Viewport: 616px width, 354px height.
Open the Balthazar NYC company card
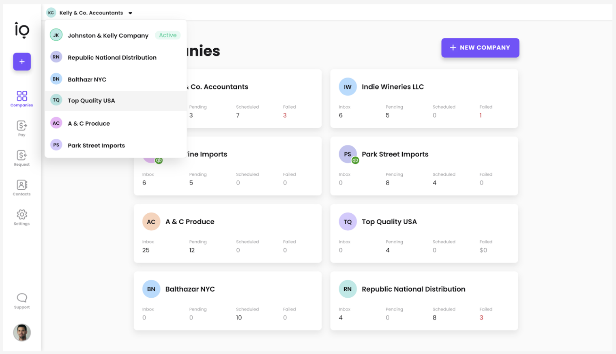[x=228, y=300]
